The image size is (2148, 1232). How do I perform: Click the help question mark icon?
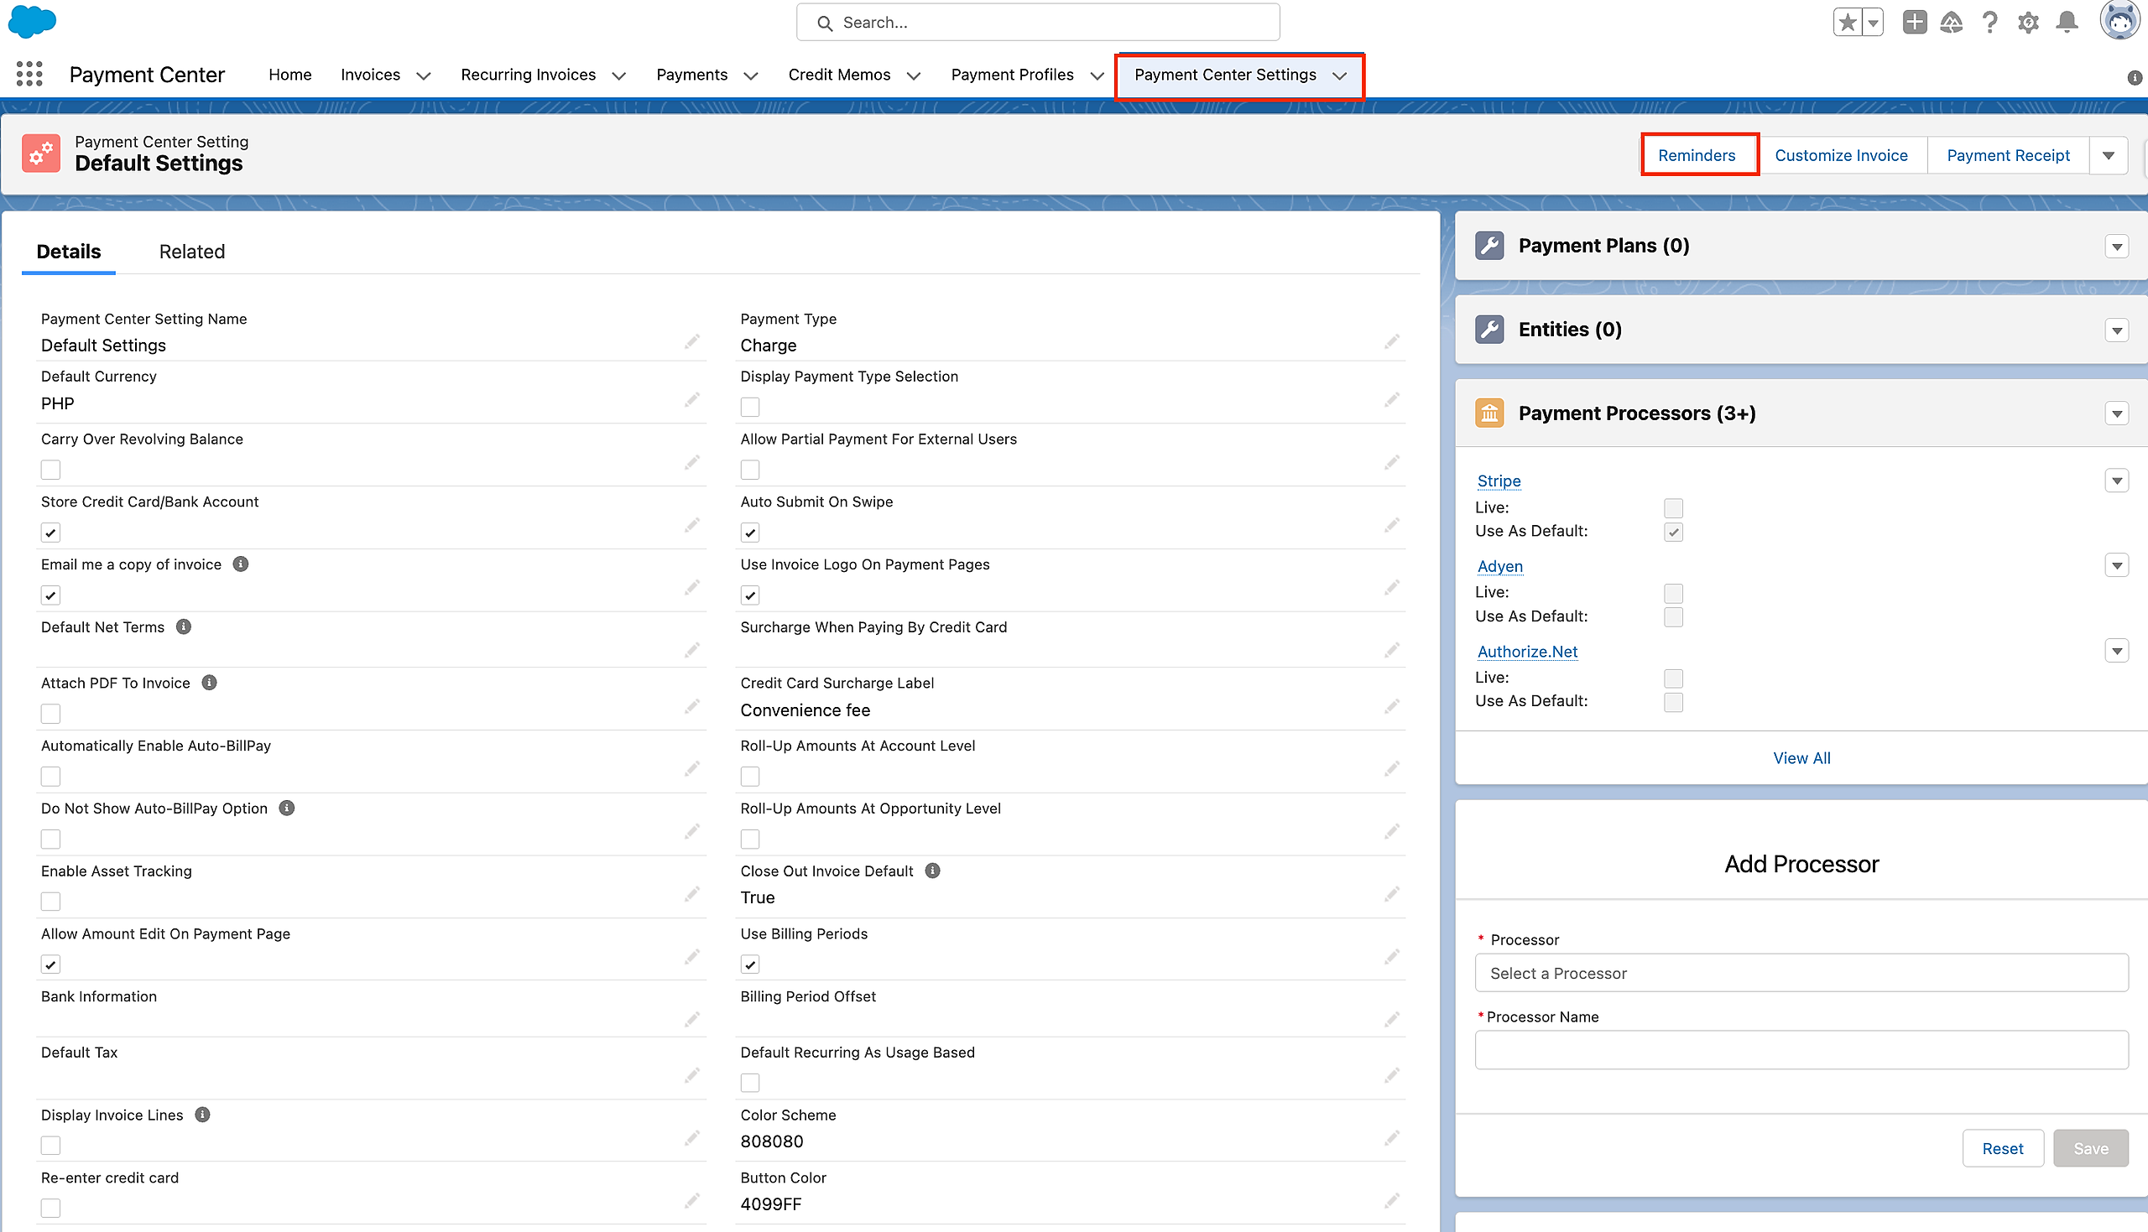1989,23
